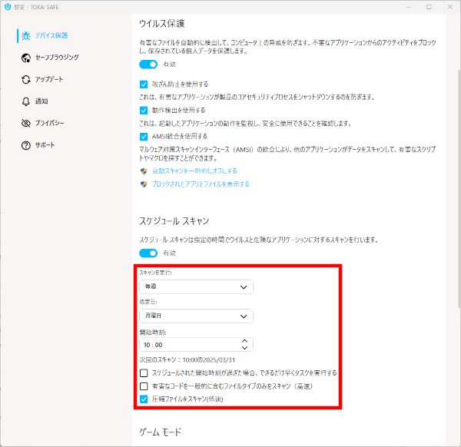Check スケジュールされた開始時刻が過ぎた場合 checkbox
This screenshot has height=447, width=461.
click(x=144, y=373)
